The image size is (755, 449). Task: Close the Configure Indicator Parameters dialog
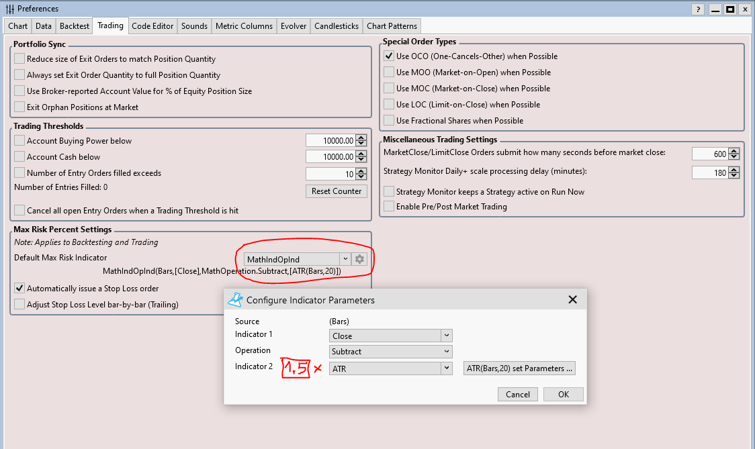(572, 300)
